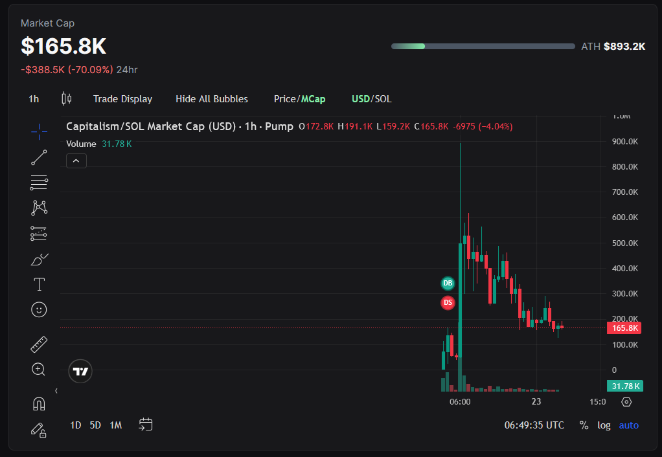This screenshot has height=457, width=662.
Task: Click the green DB trade bubble
Action: 448,283
